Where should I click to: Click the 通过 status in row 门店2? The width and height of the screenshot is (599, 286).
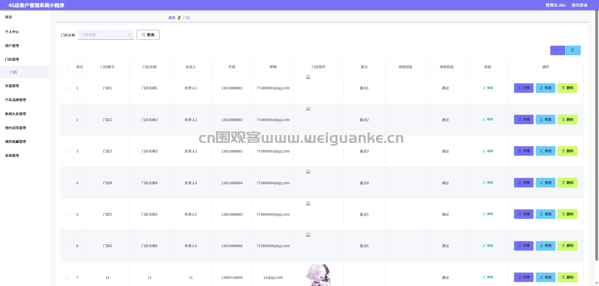pos(445,120)
